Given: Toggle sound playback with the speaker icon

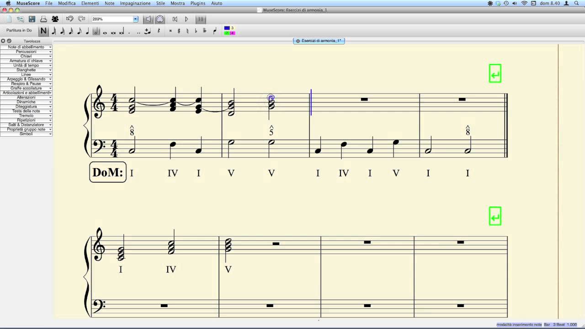Looking at the screenshot, I should pos(148,19).
